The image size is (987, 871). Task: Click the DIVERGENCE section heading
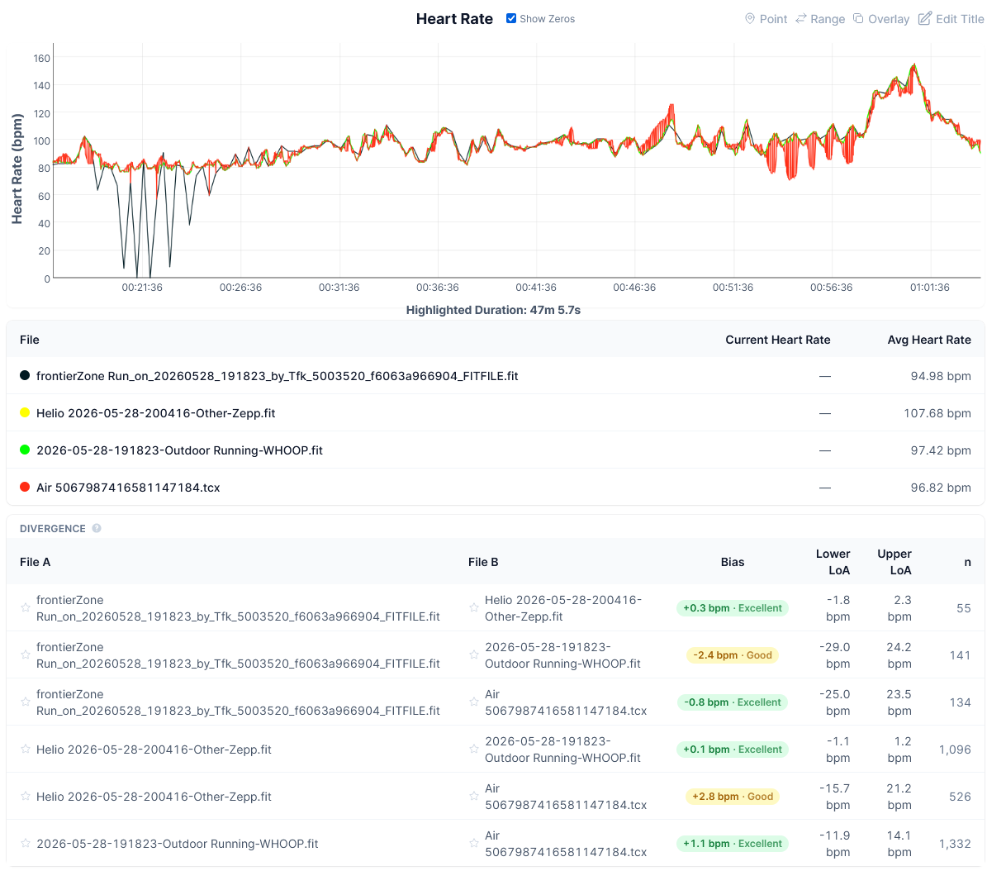(52, 528)
